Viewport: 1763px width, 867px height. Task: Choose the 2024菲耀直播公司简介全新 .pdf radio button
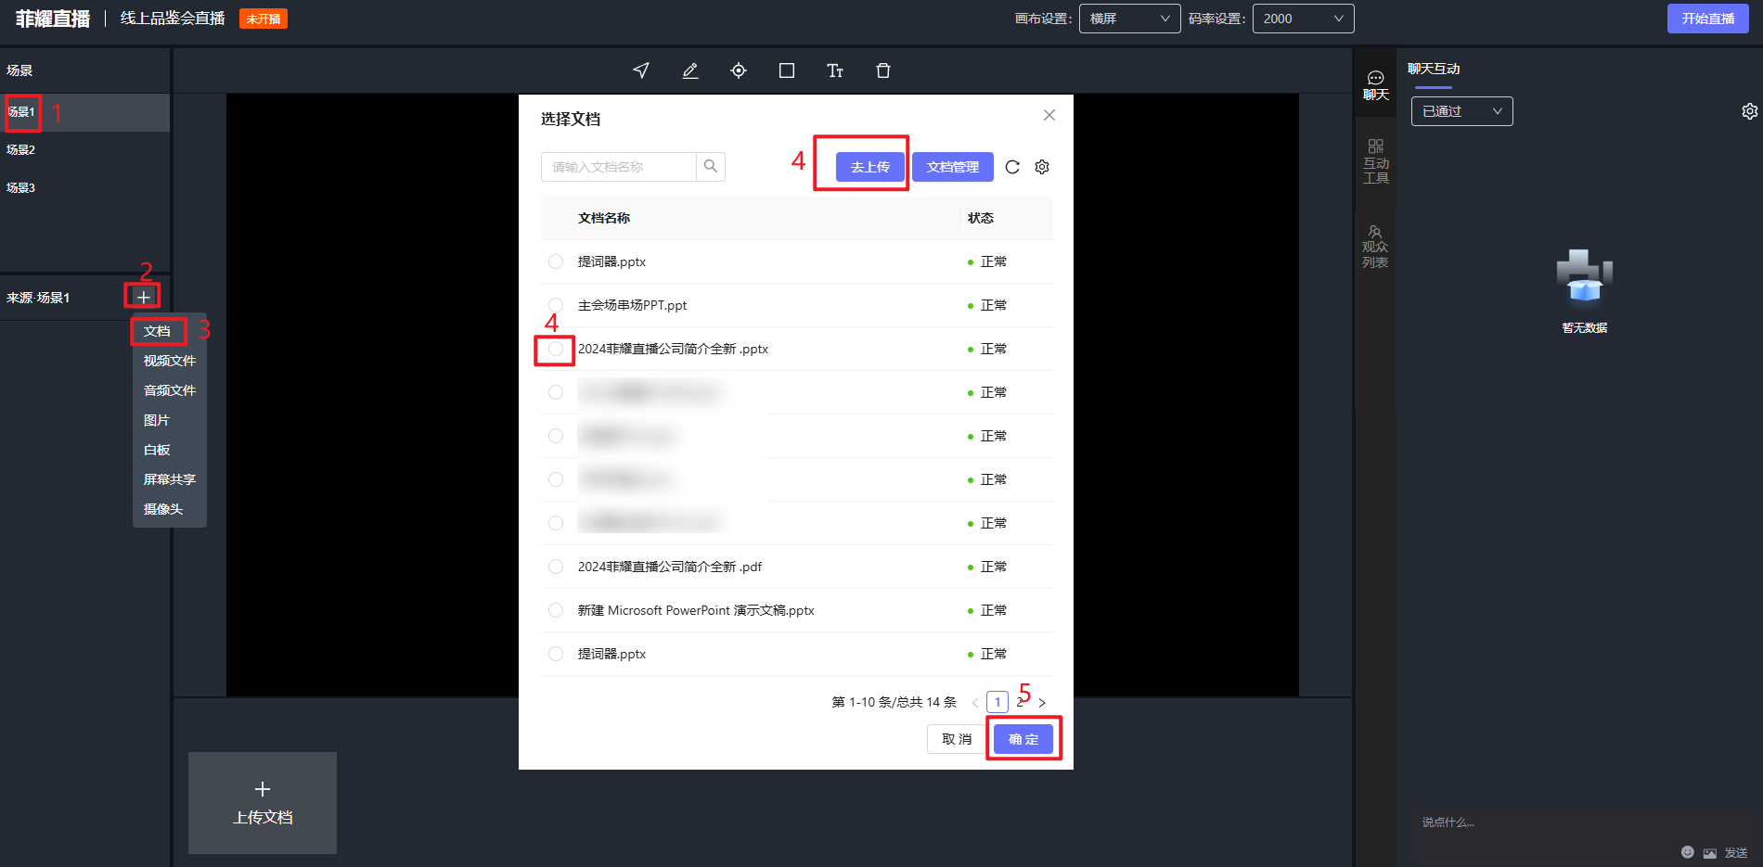(x=556, y=567)
